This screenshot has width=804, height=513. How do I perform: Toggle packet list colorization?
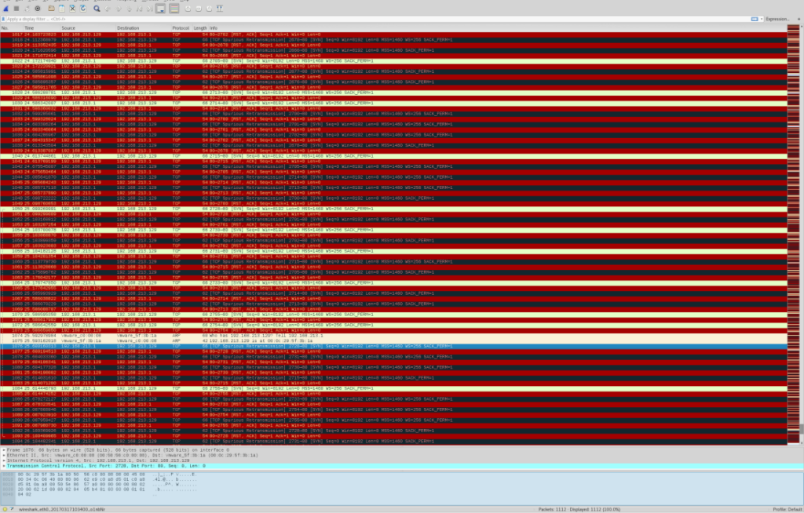click(174, 9)
